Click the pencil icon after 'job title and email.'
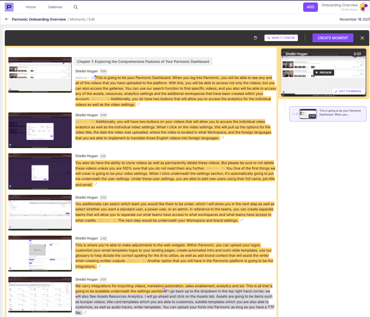Image resolution: width=370 pixels, height=317 pixels. (96, 184)
